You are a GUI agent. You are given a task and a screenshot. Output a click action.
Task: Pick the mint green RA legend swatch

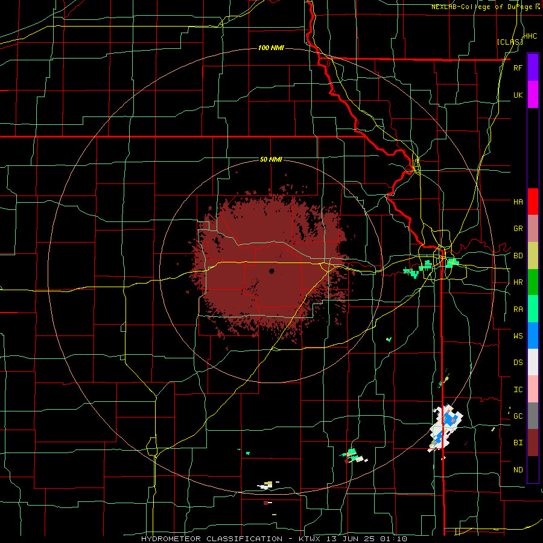click(x=533, y=309)
